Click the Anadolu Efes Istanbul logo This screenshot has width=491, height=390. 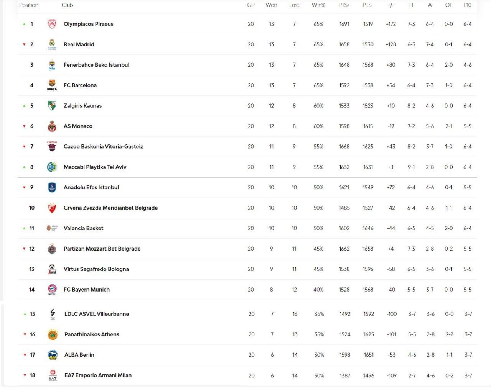coord(52,187)
